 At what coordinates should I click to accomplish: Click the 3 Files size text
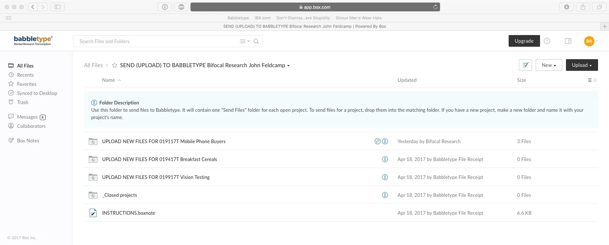pos(524,141)
